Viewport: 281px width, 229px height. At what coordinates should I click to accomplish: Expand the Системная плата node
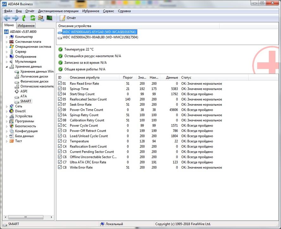(7, 42)
